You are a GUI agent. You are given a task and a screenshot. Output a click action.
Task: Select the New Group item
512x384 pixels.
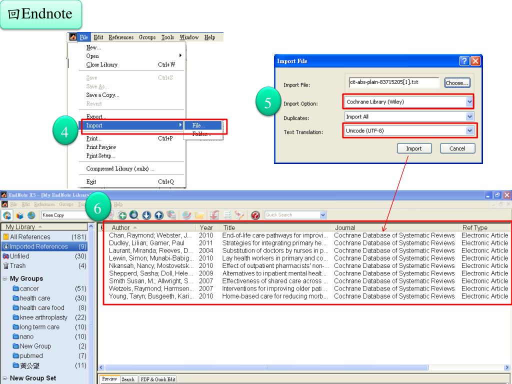(49, 346)
